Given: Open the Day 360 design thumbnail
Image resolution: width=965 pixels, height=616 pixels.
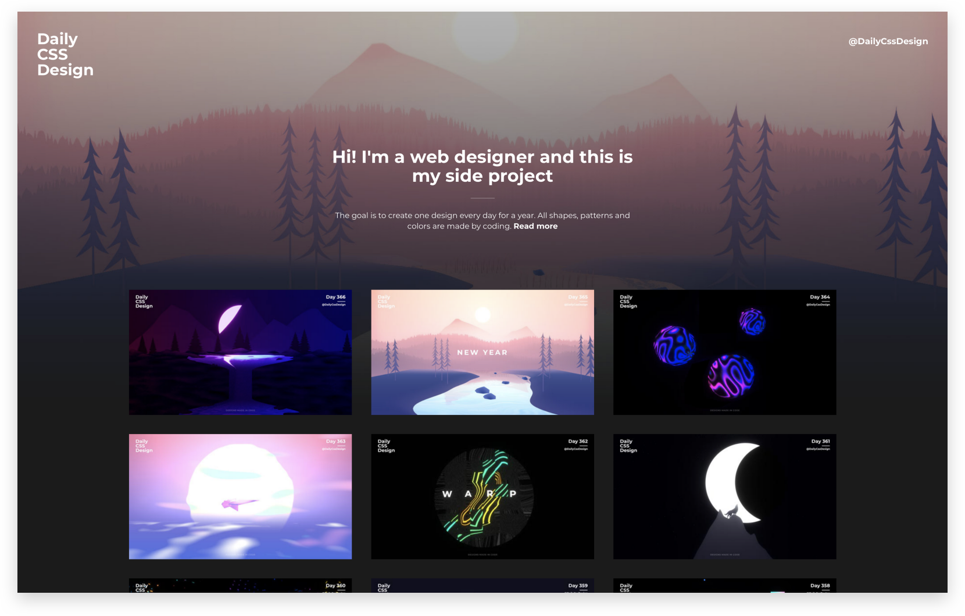Looking at the screenshot, I should [240, 587].
